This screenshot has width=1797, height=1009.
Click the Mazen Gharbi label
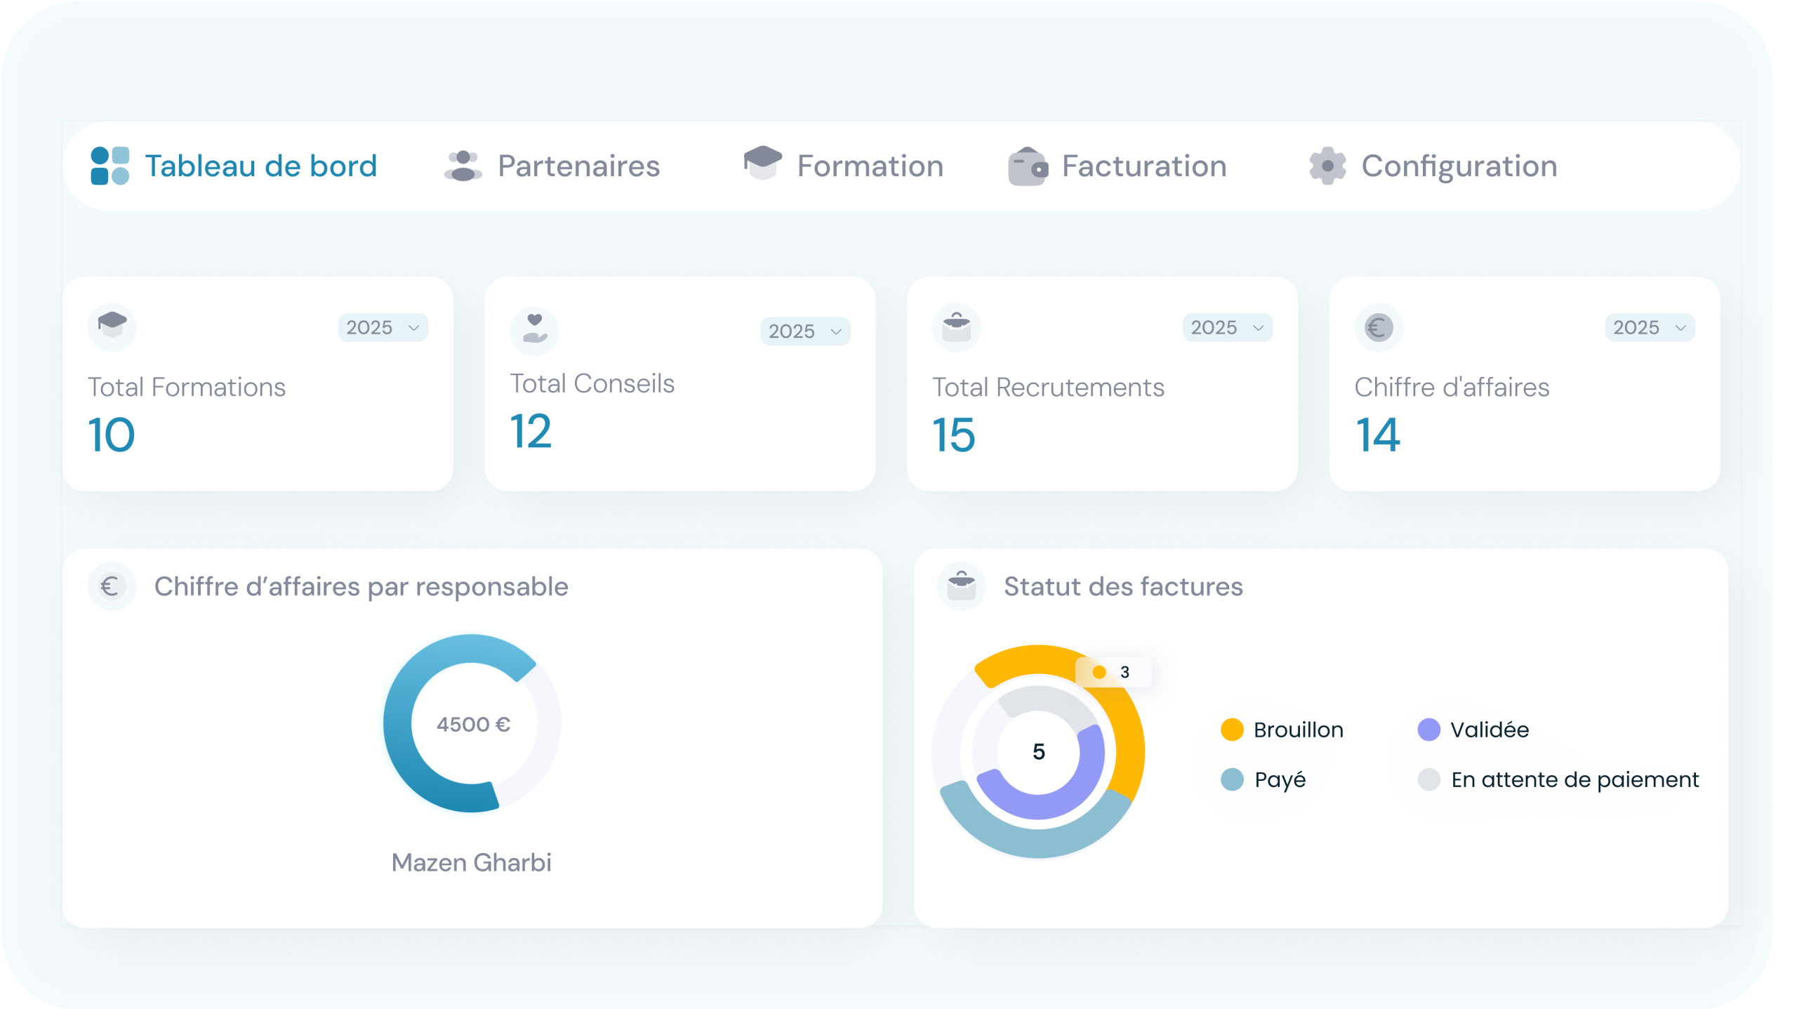pos(471,862)
